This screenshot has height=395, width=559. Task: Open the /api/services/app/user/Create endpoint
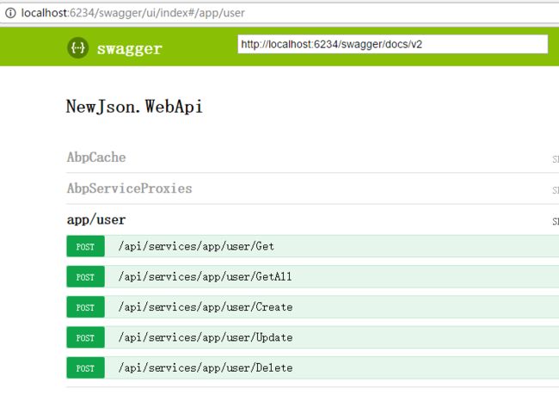coord(206,307)
